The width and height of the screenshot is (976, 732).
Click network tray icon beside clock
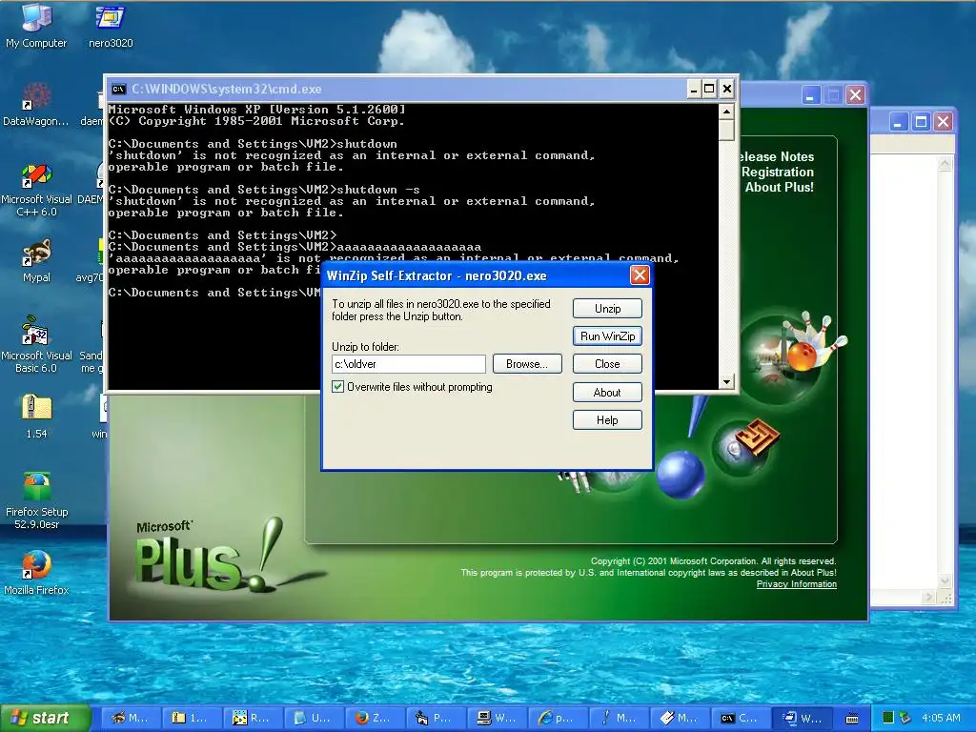(x=905, y=718)
